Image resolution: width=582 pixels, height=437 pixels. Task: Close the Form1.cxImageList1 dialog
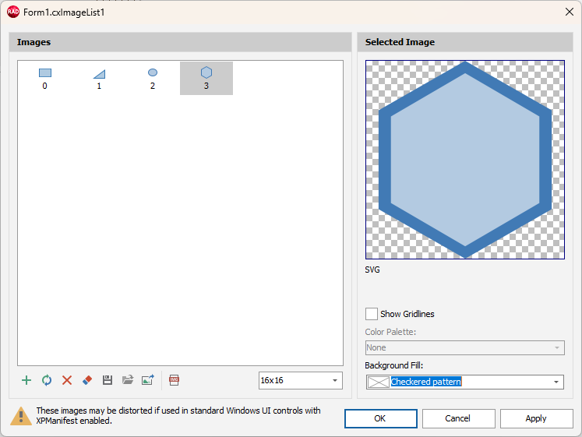pyautogui.click(x=570, y=12)
